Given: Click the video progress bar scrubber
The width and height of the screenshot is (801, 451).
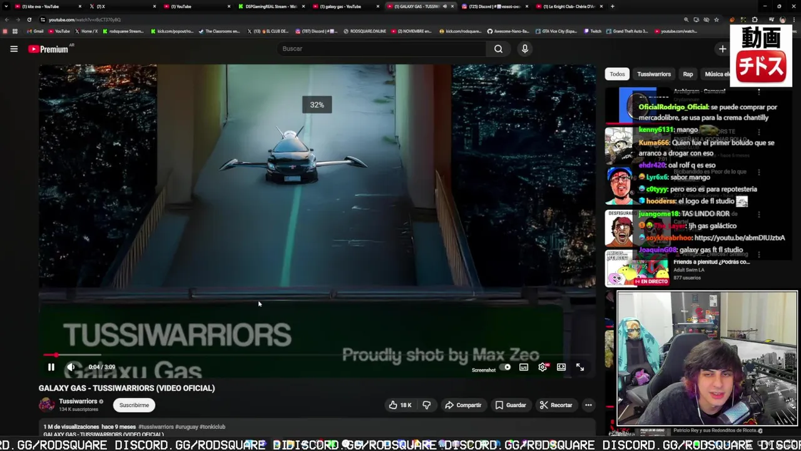Looking at the screenshot, I should [56, 355].
